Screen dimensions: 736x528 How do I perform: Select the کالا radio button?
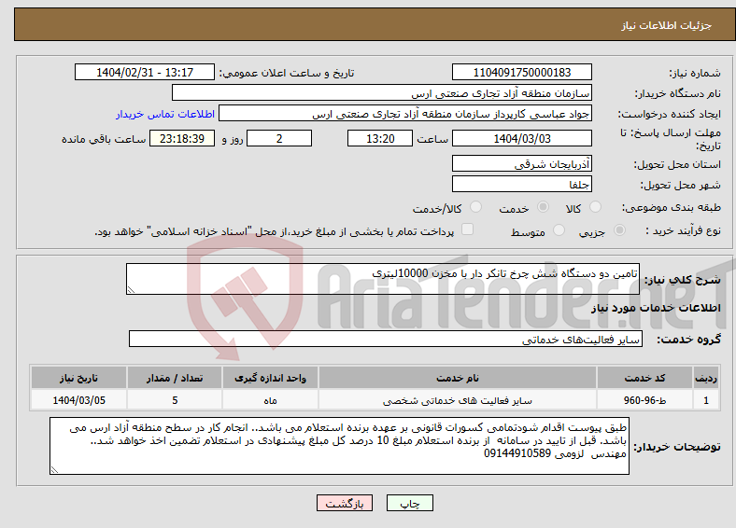pos(595,207)
